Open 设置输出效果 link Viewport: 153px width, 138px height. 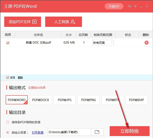click(37, 88)
